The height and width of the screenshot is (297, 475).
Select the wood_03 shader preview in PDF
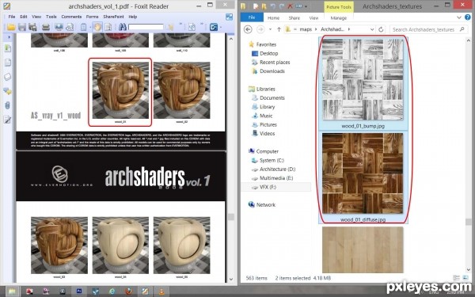click(59, 246)
